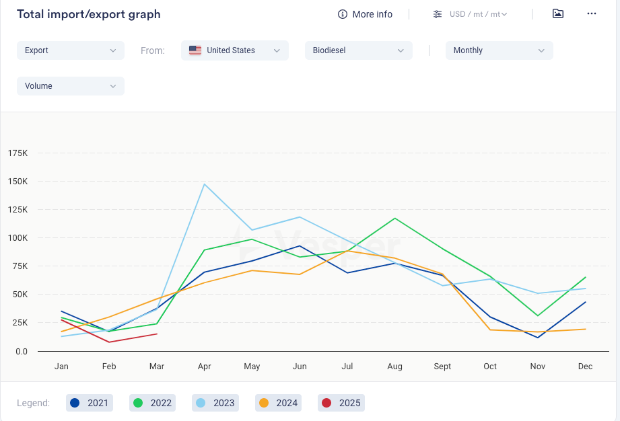Click the 2023 peak point at Apr
Screen dimensions: 620x421
coord(204,184)
